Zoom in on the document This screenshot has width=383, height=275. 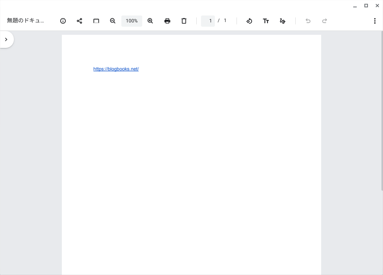[150, 21]
